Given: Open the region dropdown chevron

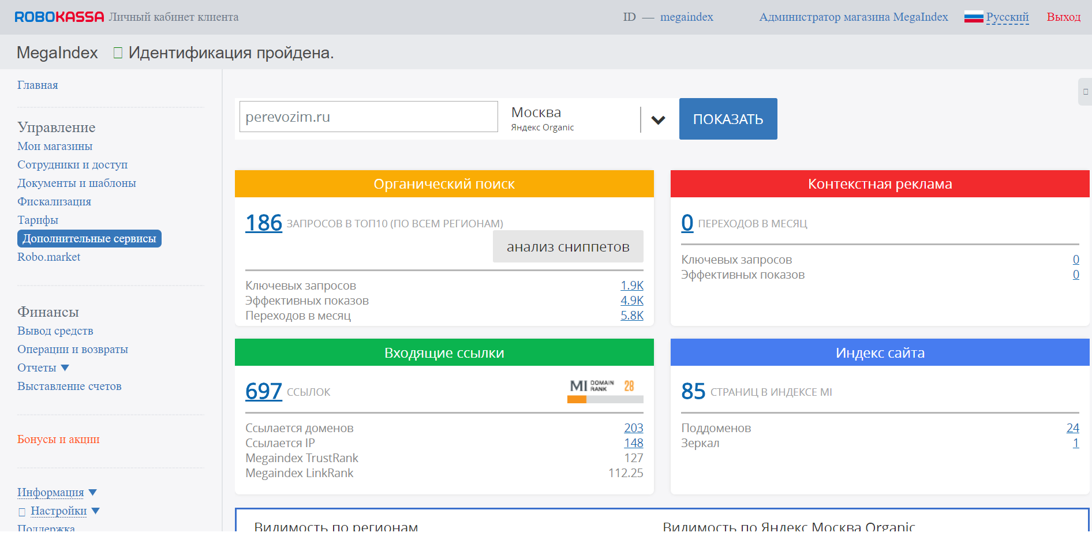Looking at the screenshot, I should pyautogui.click(x=658, y=120).
